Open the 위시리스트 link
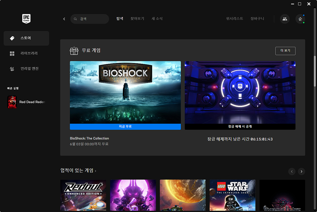 pos(235,19)
